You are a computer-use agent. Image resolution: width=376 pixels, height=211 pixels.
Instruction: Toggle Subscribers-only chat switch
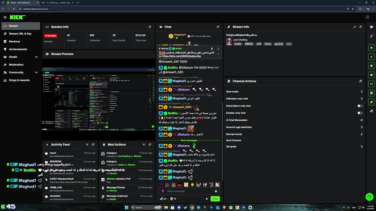(360, 106)
